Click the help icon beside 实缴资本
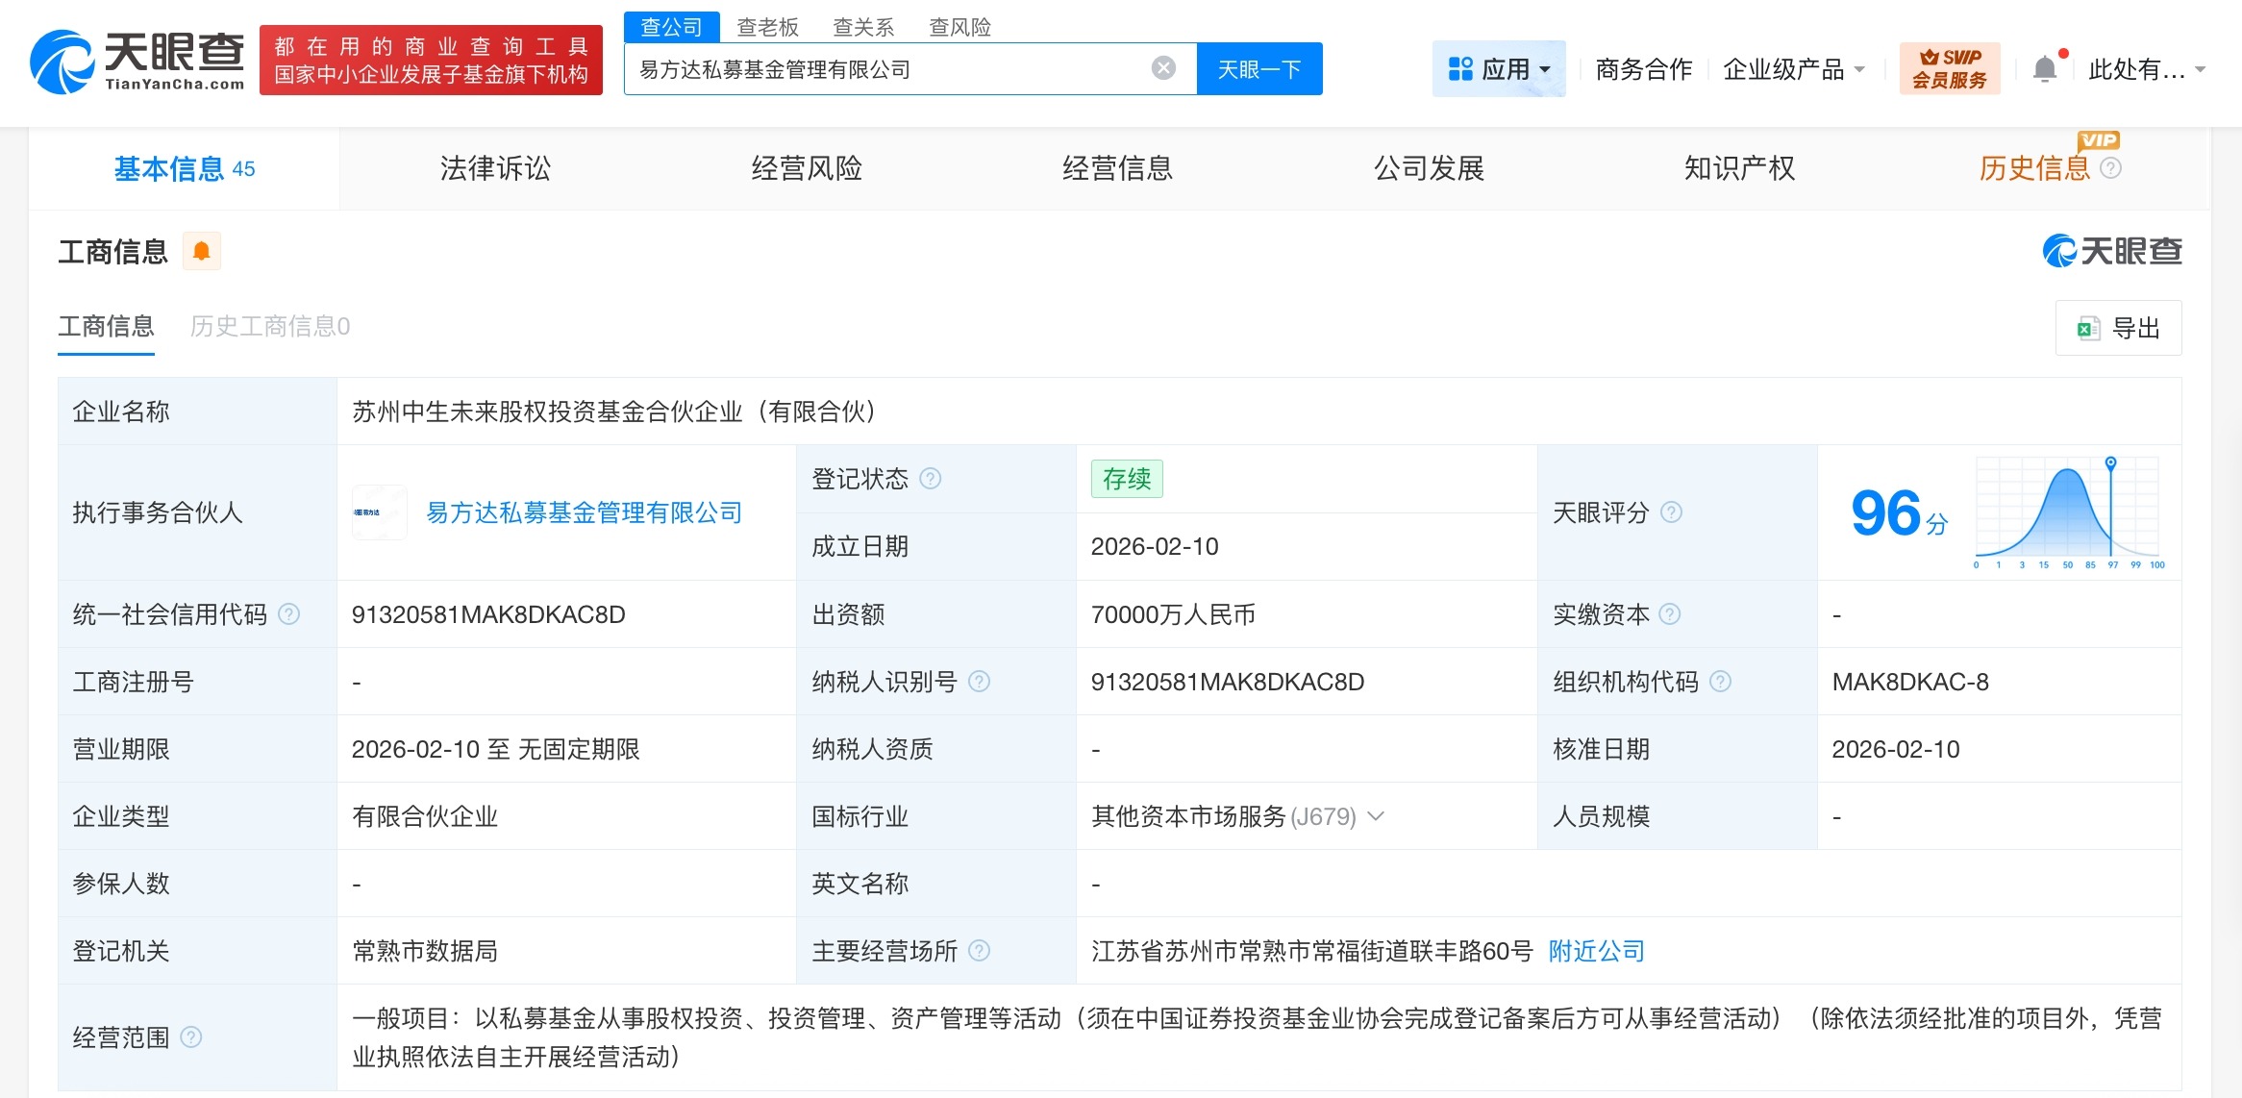This screenshot has height=1098, width=2242. coord(1669,613)
